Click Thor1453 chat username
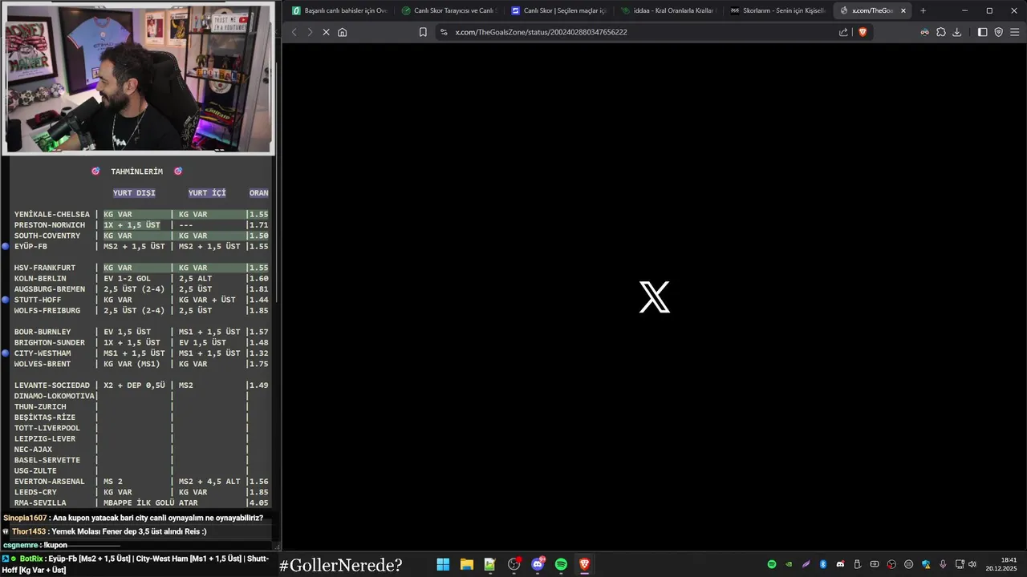1027x577 pixels. click(30, 532)
